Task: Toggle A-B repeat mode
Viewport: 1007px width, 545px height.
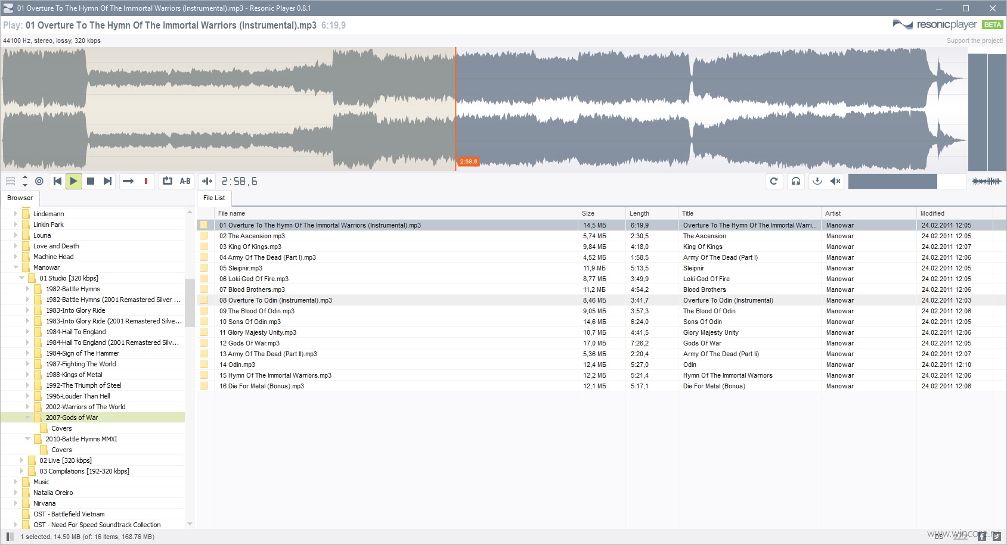Action: [185, 181]
